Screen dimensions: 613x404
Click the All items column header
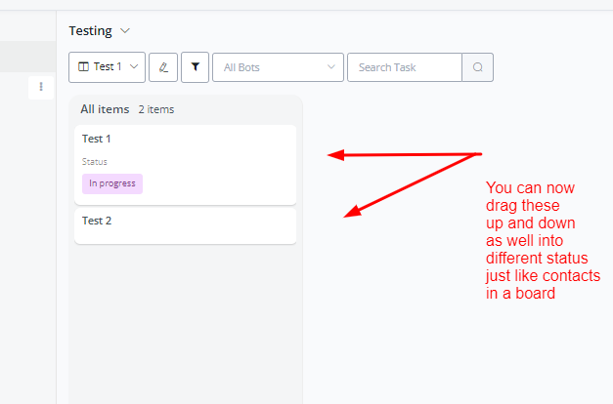tap(105, 109)
